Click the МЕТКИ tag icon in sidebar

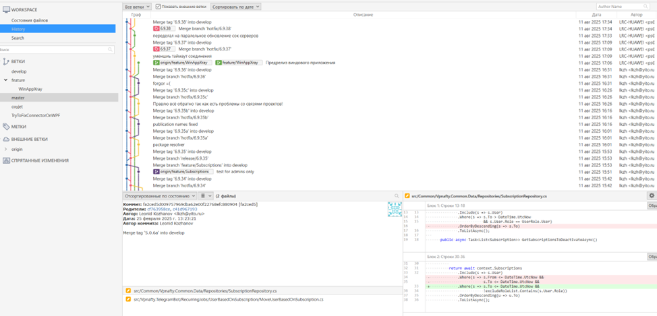[5, 126]
